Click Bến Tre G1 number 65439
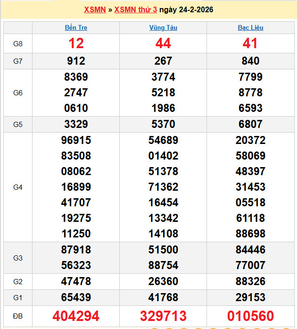The height and width of the screenshot is (329, 298). coord(76,297)
